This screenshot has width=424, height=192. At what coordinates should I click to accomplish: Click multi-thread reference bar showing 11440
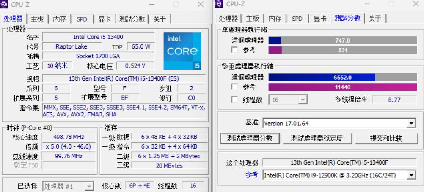point(343,87)
